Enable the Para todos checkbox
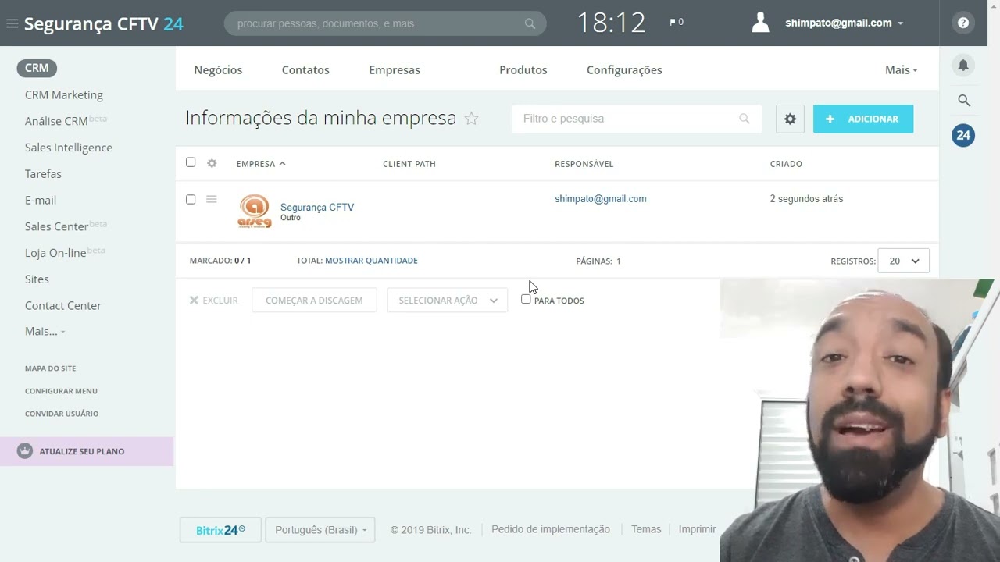1000x562 pixels. pos(526,299)
